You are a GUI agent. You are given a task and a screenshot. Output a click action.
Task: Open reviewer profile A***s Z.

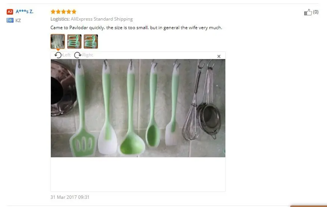(24, 12)
